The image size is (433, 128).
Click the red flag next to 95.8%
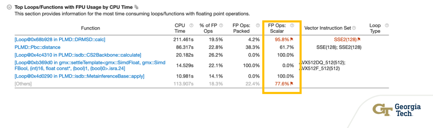[292, 39]
